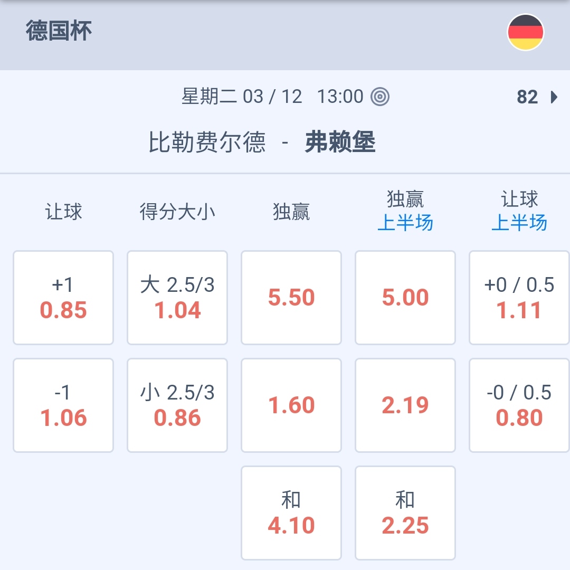Select handicap -1 at odds 1.06
570x570 pixels.
(63, 405)
